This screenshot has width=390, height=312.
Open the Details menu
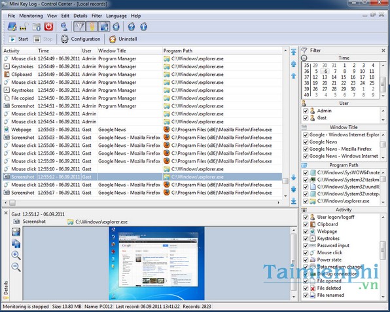[x=80, y=16]
